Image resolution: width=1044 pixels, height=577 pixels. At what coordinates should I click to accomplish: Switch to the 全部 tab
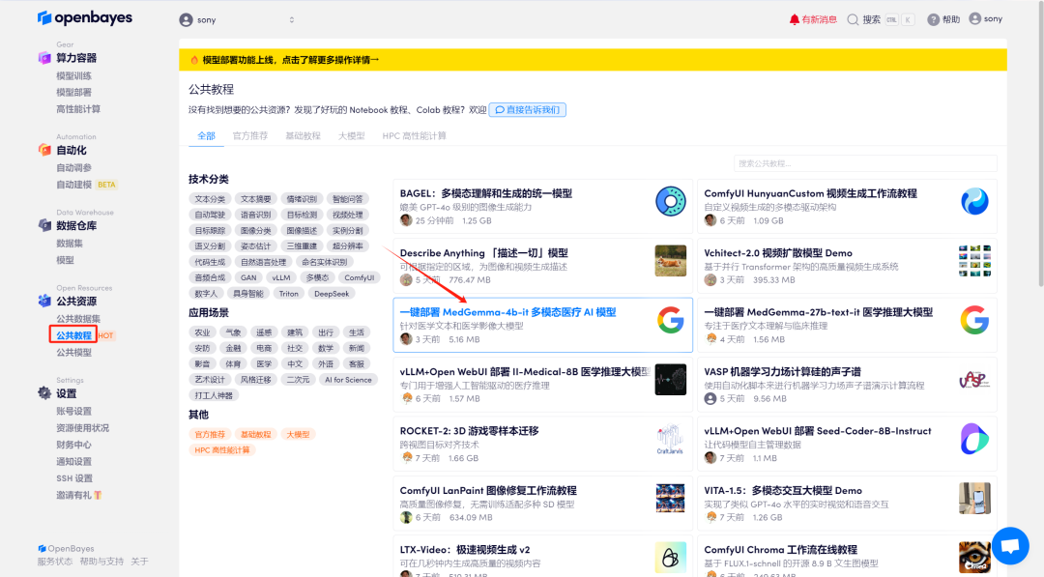click(x=207, y=135)
